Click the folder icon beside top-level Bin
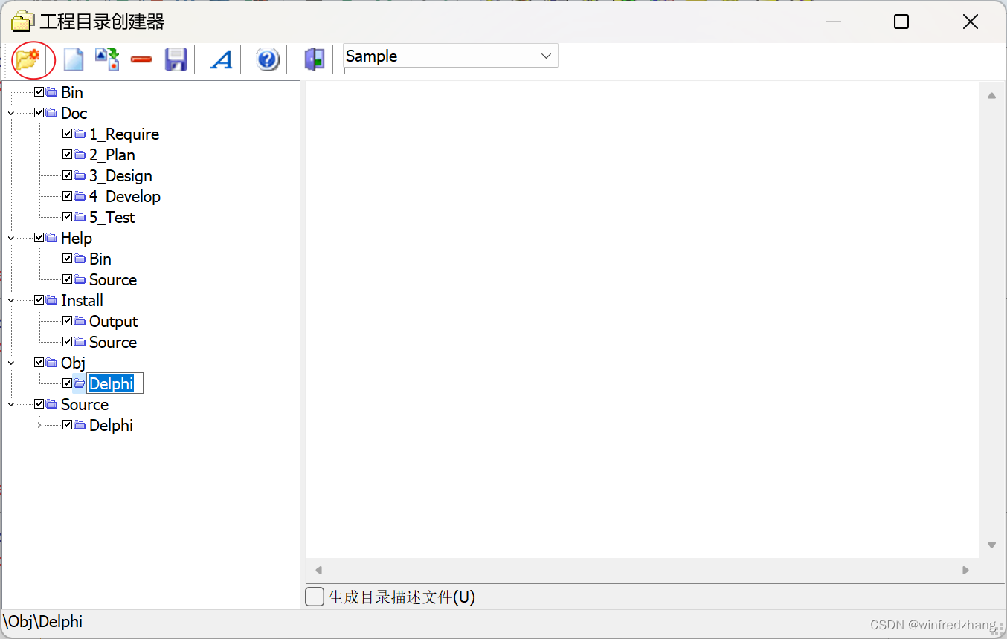This screenshot has width=1007, height=639. (51, 92)
